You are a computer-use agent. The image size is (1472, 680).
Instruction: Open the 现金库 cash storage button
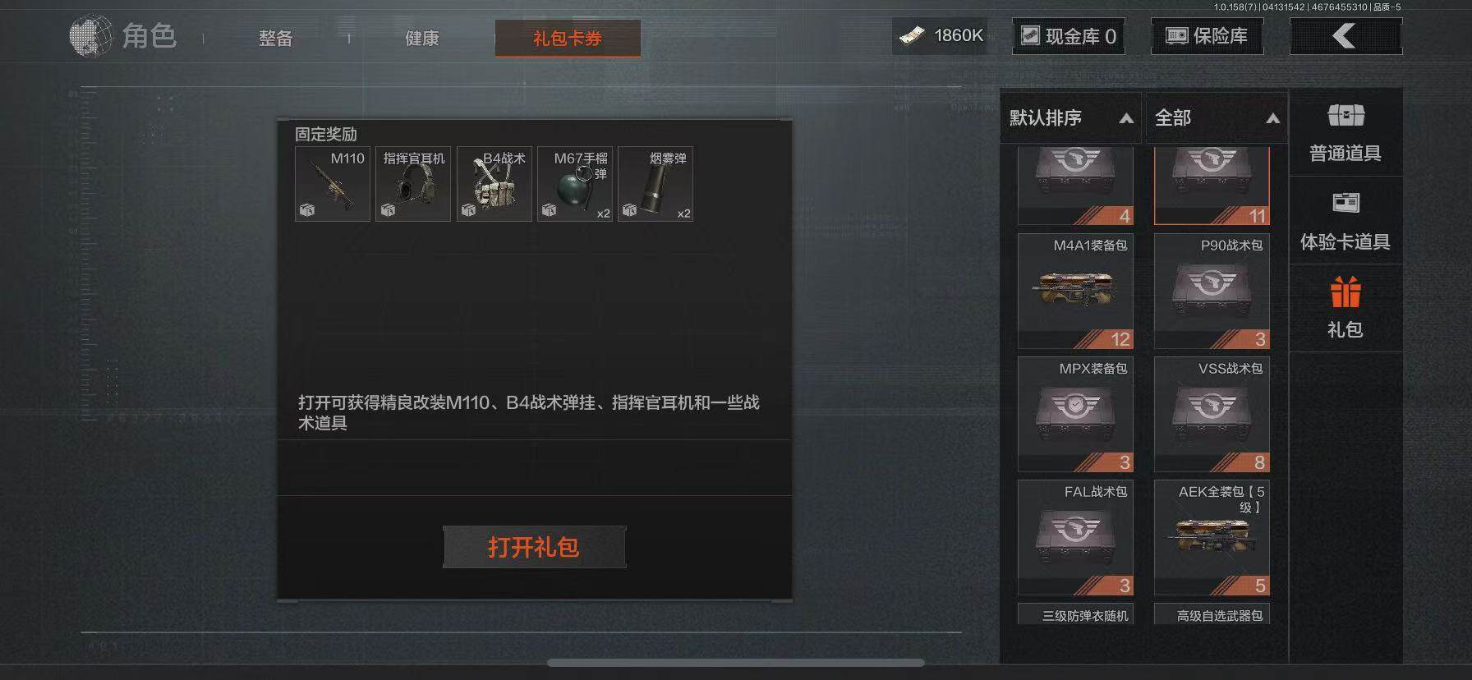click(x=1069, y=36)
